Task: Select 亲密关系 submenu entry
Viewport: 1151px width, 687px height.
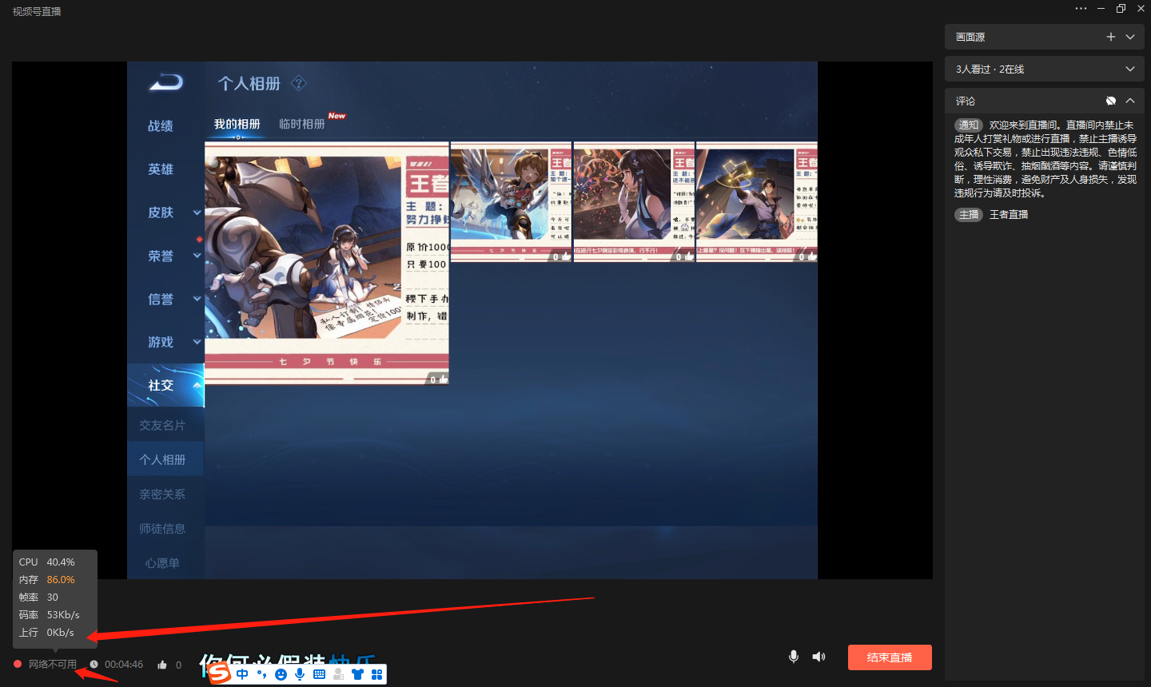Action: click(x=162, y=494)
